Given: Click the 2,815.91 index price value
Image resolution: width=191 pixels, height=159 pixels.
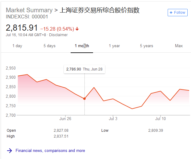Looking at the screenshot, I should (22, 28).
